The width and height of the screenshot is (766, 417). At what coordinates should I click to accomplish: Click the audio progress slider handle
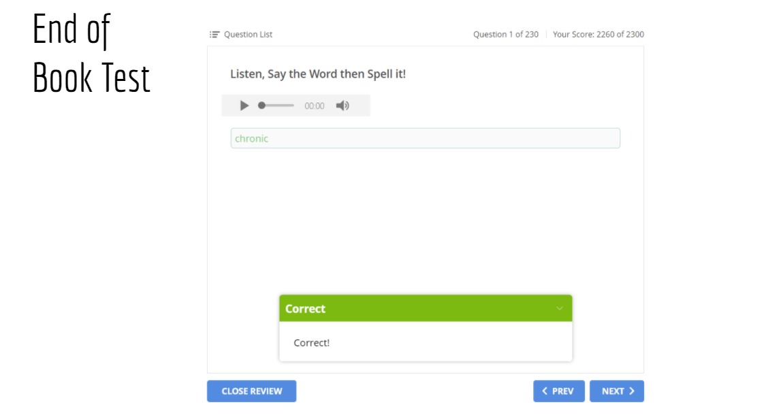pos(261,105)
